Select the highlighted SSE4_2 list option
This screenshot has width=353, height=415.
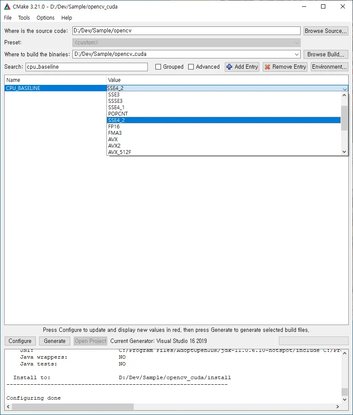click(224, 120)
